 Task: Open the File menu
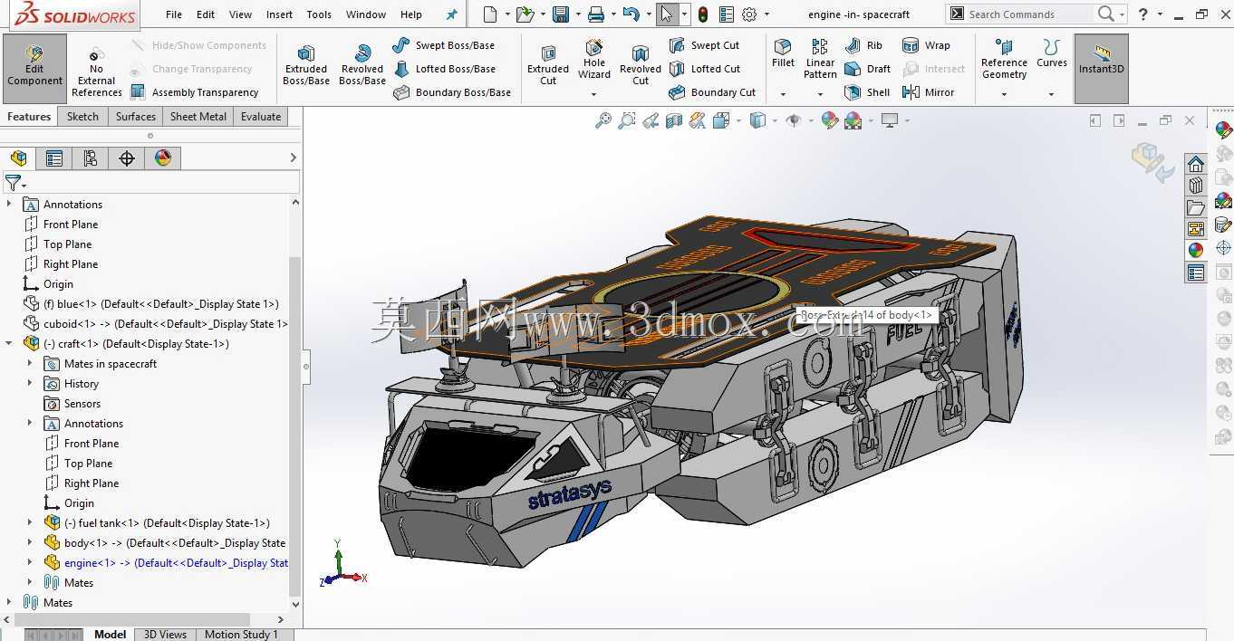click(x=174, y=14)
